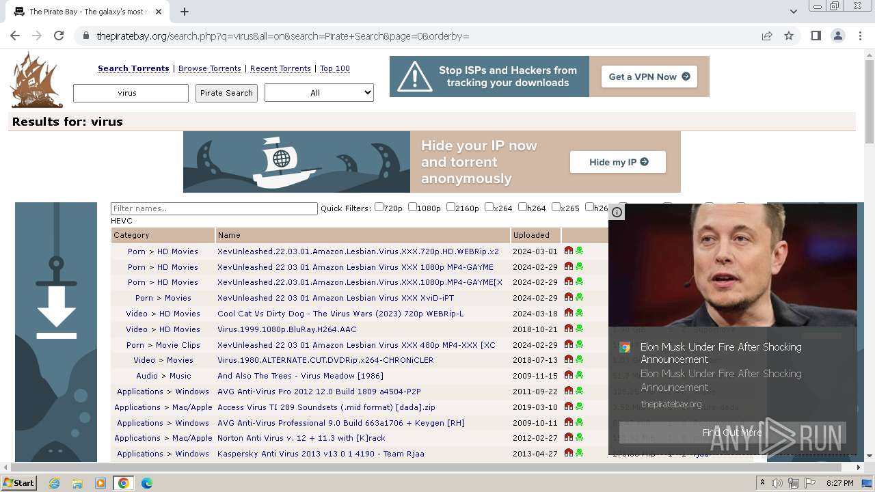Open the Kaspersky Anti Virus 2013 torrent link
875x492 pixels.
pyautogui.click(x=321, y=454)
